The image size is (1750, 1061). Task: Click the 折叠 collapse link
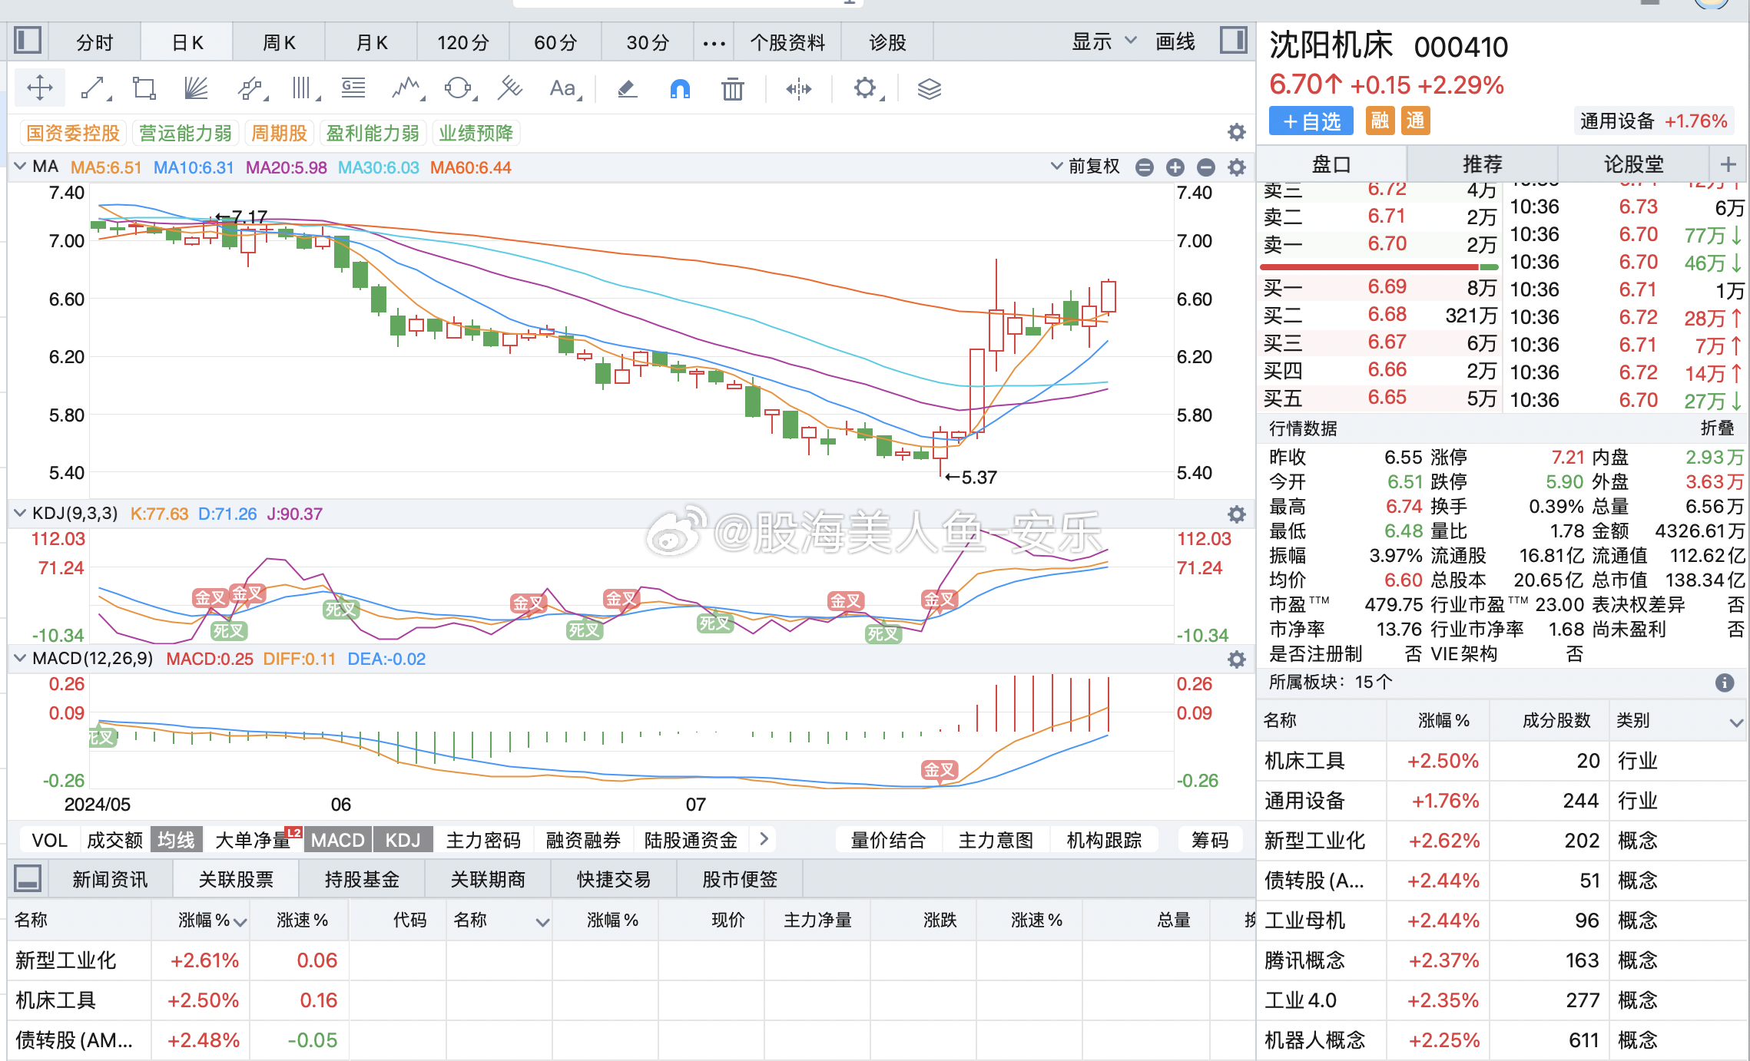(x=1717, y=428)
